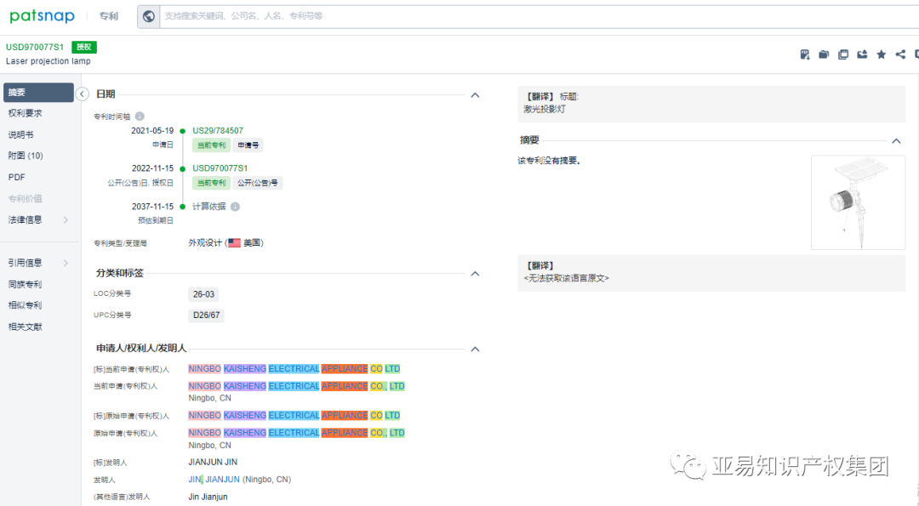Image resolution: width=919 pixels, height=506 pixels.
Task: Open 专利价值 in the sidebar
Action: pos(26,198)
